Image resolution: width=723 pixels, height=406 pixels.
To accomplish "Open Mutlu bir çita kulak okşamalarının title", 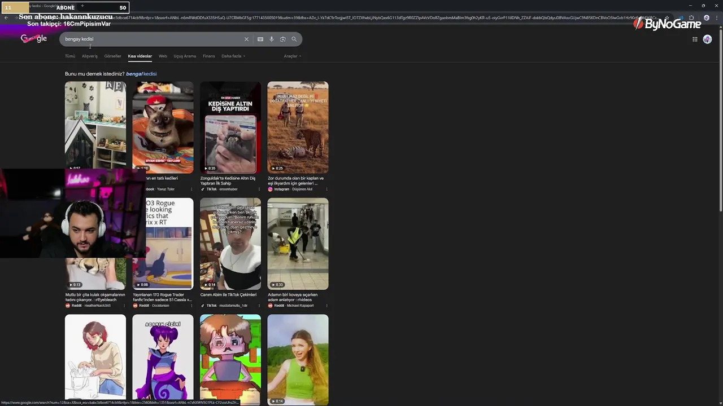I will [x=95, y=297].
